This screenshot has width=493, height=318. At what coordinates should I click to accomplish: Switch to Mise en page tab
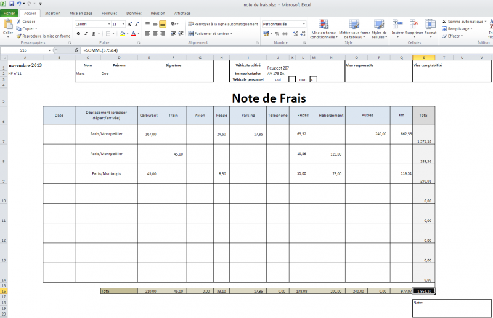(81, 13)
